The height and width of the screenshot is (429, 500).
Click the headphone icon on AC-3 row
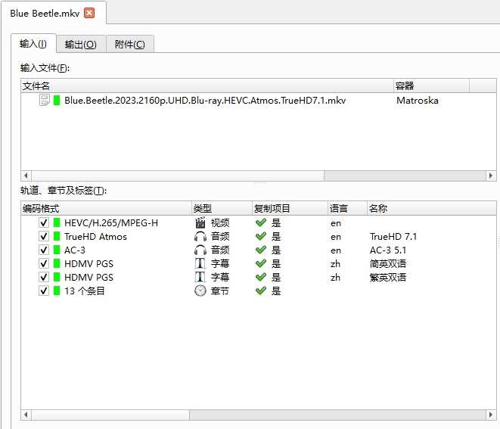click(200, 250)
